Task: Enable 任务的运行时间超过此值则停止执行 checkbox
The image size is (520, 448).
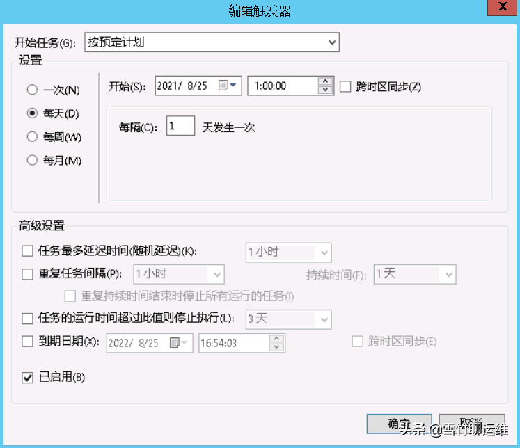Action: (27, 319)
